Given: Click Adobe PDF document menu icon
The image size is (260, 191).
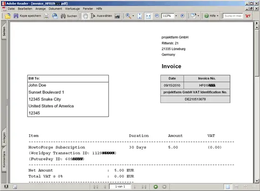Looking at the screenshot, I should click(4, 8).
